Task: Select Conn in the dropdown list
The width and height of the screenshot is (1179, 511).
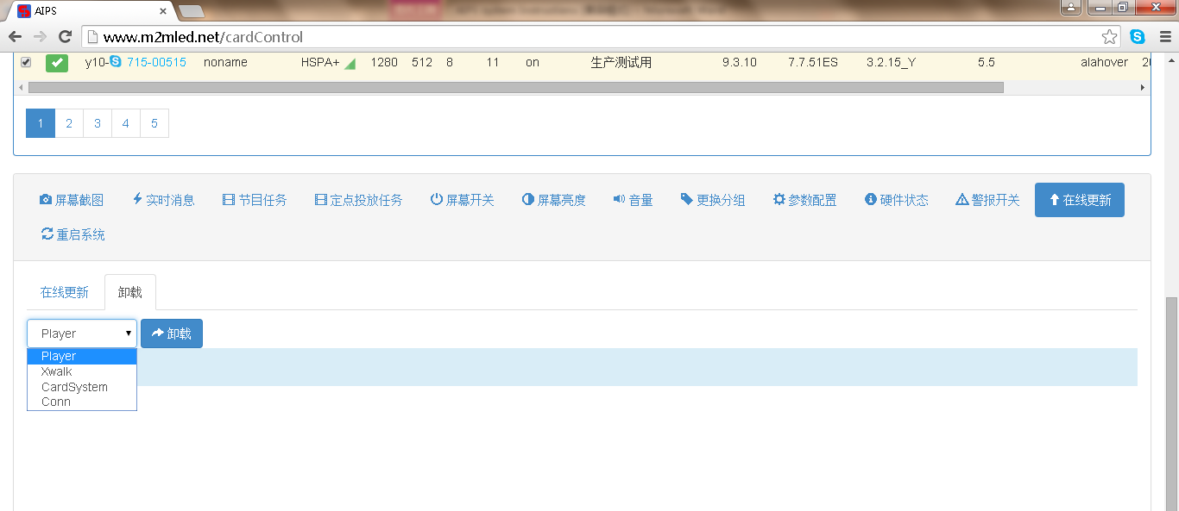Action: pos(82,402)
